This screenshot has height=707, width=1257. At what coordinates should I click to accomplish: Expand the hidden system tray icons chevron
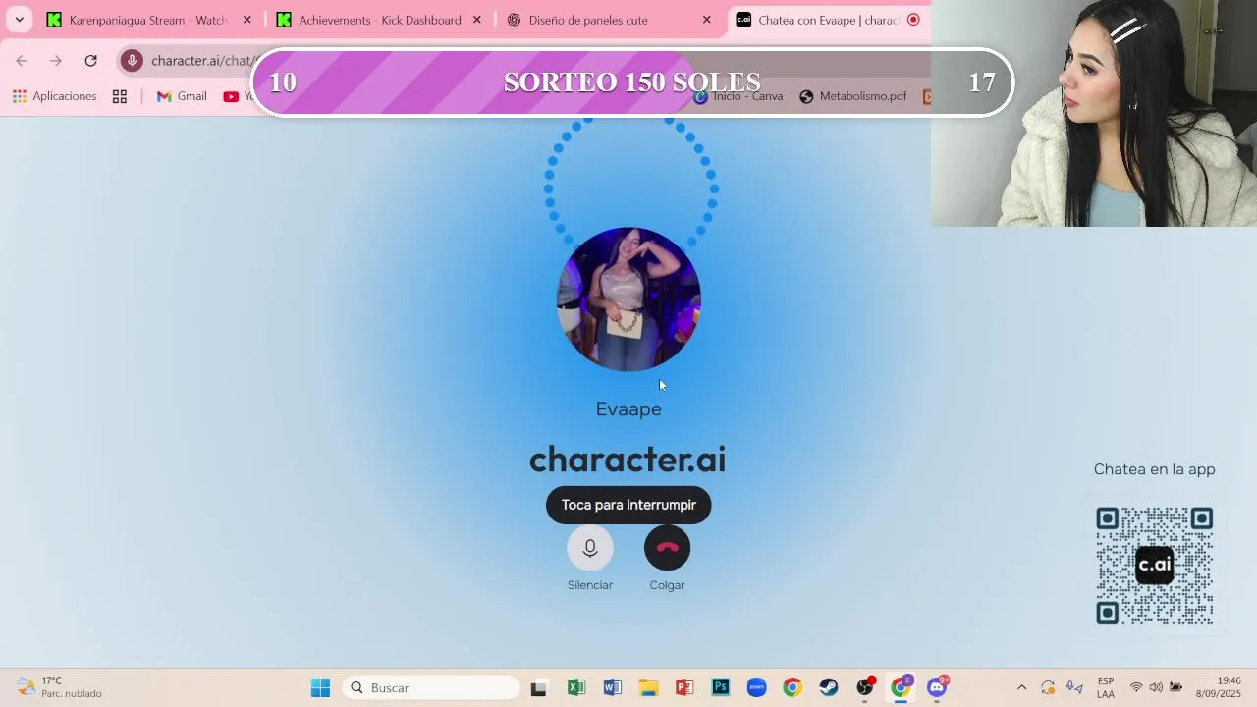coord(1021,688)
